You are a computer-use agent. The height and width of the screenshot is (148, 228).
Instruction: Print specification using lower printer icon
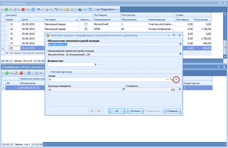(36, 73)
